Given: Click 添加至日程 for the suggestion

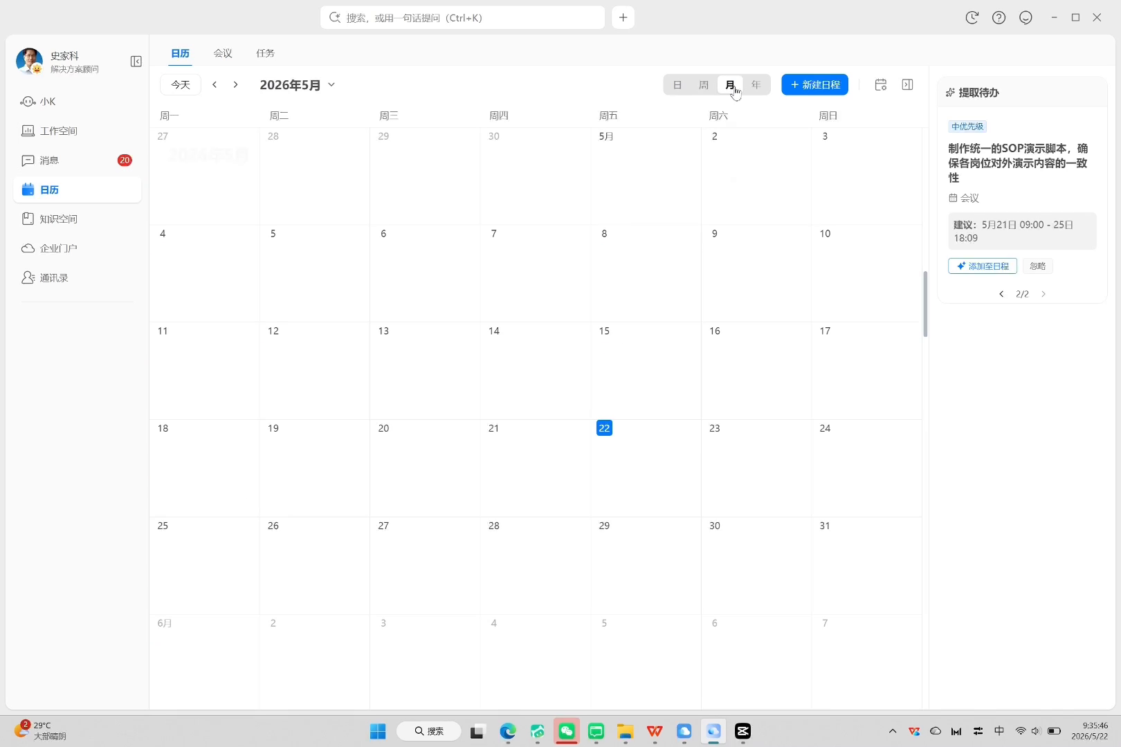Looking at the screenshot, I should tap(983, 266).
